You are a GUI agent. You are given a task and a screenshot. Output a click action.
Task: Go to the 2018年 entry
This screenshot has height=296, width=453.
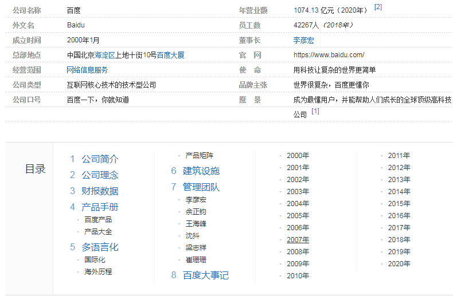(399, 240)
